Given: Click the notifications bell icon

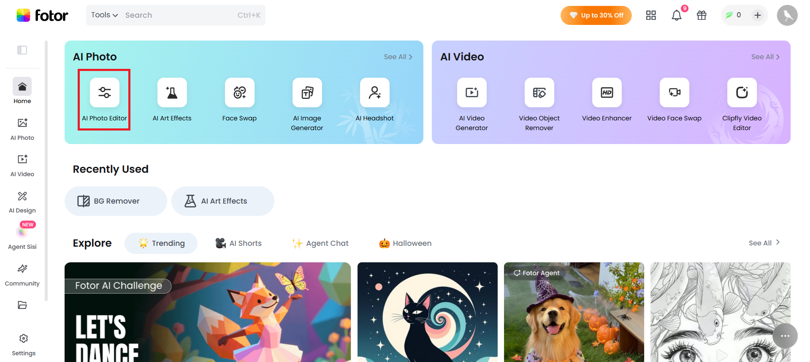Looking at the screenshot, I should click(x=676, y=15).
